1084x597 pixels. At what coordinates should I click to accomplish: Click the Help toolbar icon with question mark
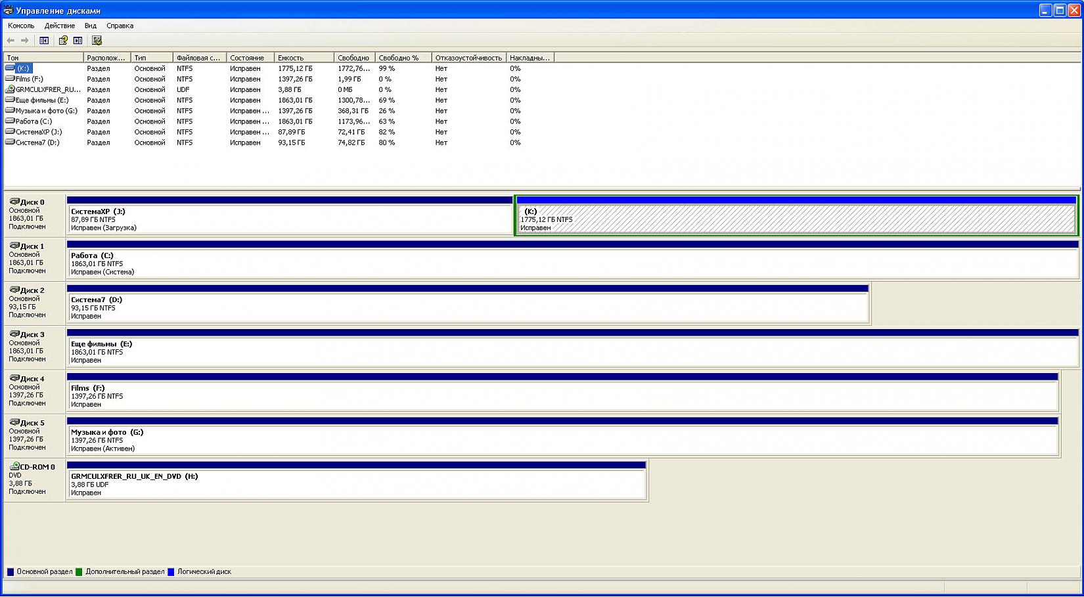pyautogui.click(x=63, y=41)
